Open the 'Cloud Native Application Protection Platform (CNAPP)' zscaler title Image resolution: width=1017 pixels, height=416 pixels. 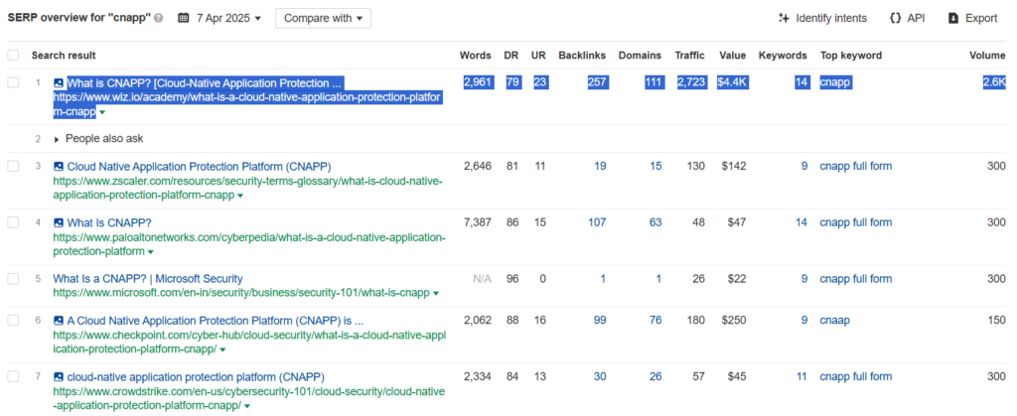tap(199, 167)
